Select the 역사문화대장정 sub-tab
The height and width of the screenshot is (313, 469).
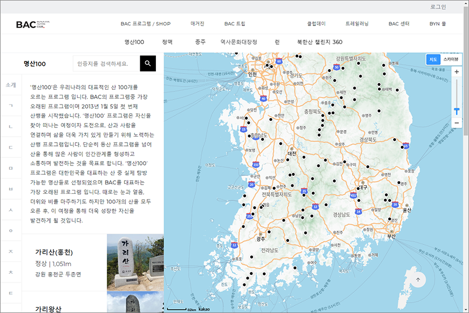pos(239,42)
